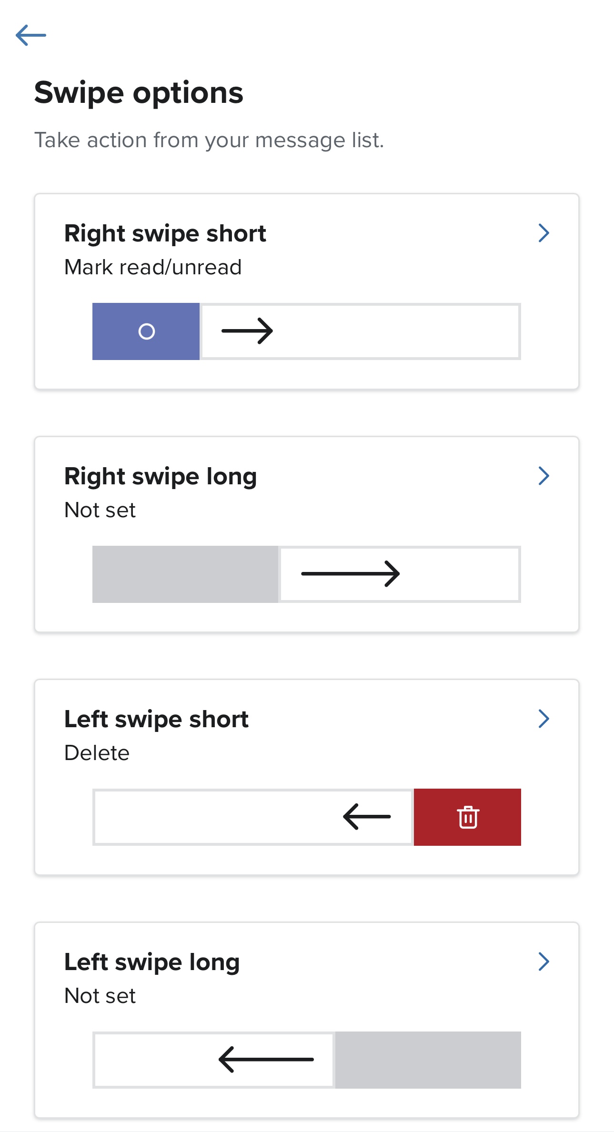Tap the Delete action label
Image resolution: width=614 pixels, height=1132 pixels.
(x=97, y=753)
